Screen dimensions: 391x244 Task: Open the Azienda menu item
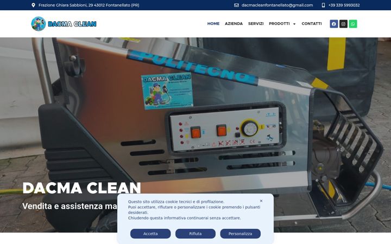[x=234, y=24]
